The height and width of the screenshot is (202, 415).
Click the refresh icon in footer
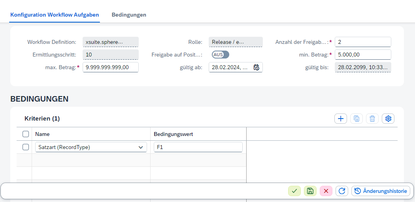342,191
